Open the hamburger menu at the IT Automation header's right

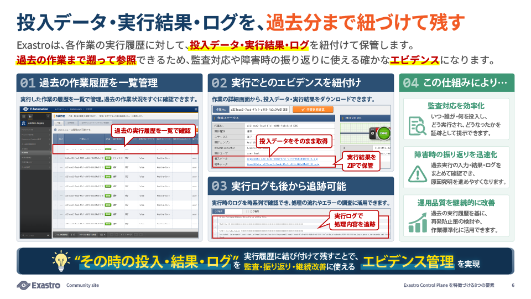196,109
